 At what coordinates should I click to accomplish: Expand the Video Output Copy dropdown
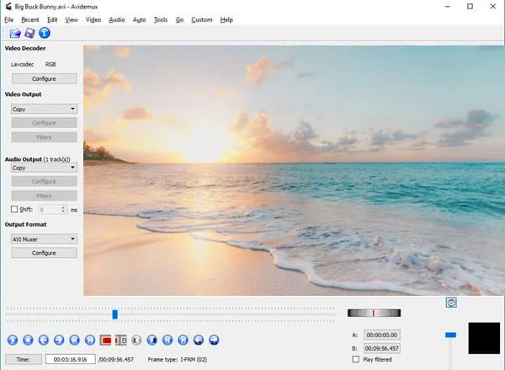click(x=43, y=109)
